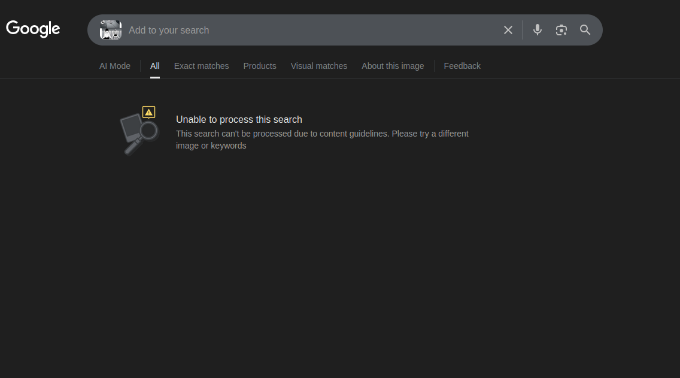The height and width of the screenshot is (378, 680).
Task: Clear the search with the X icon
Action: [508, 30]
